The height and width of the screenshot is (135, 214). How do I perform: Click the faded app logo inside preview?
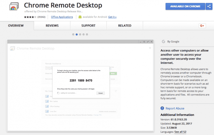[12, 49]
